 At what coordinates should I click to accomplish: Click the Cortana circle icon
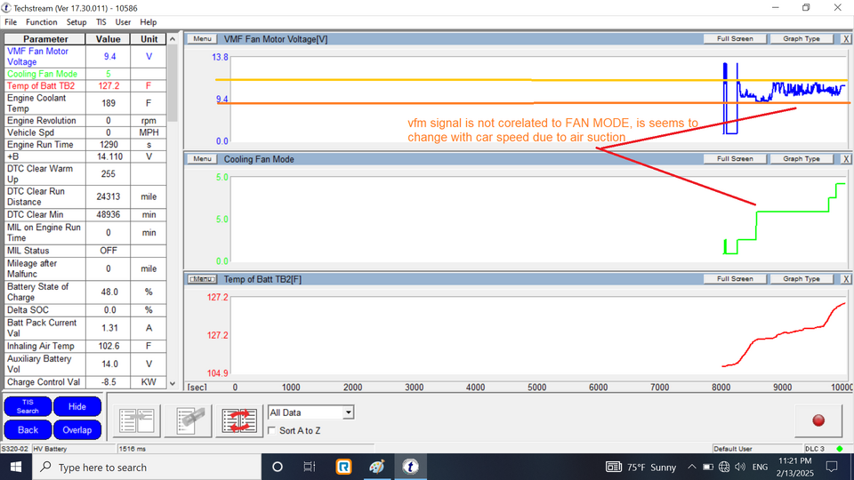coord(278,467)
